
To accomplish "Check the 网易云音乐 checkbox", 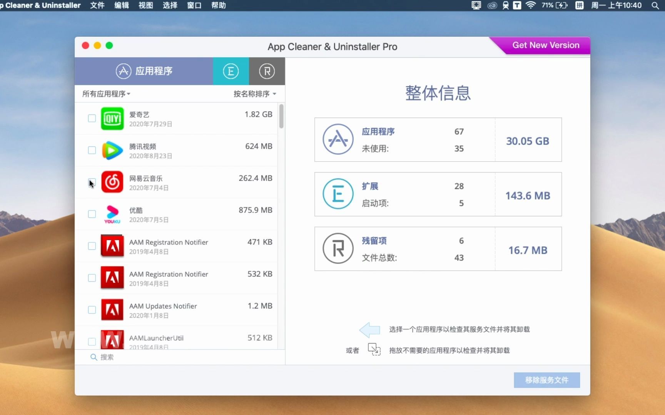I will [x=92, y=182].
